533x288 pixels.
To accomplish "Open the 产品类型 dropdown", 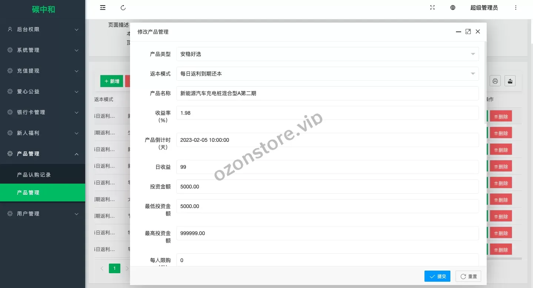I will [x=327, y=54].
